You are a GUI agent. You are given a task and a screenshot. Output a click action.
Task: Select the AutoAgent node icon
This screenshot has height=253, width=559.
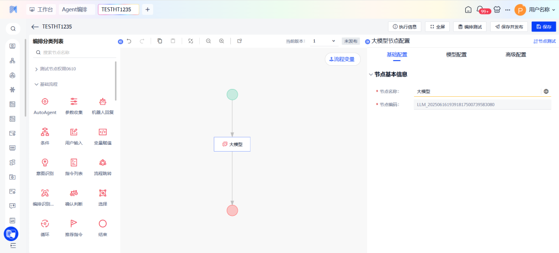pos(45,102)
